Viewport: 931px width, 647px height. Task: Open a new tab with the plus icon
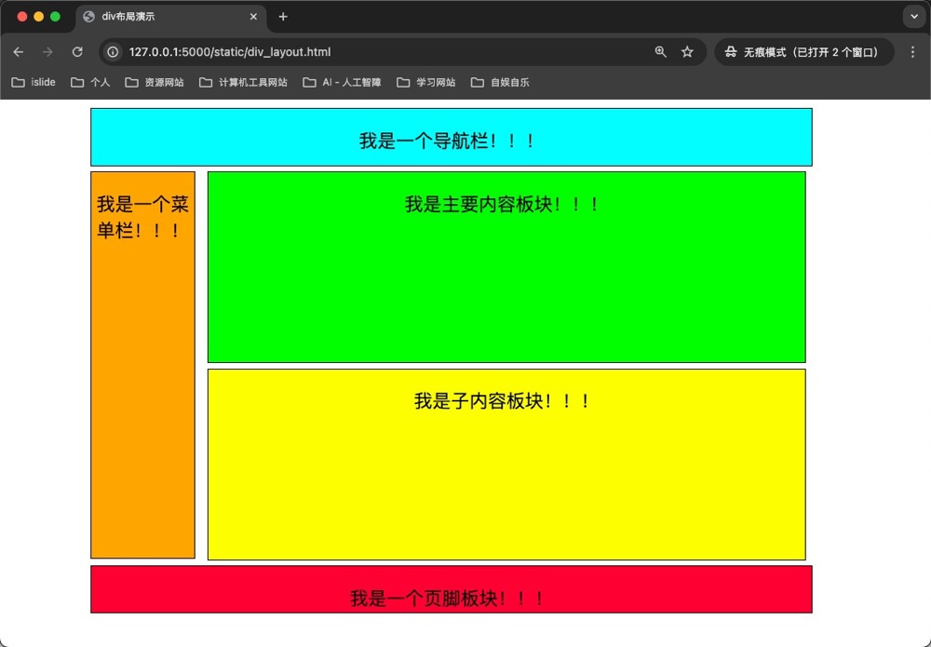tap(283, 17)
